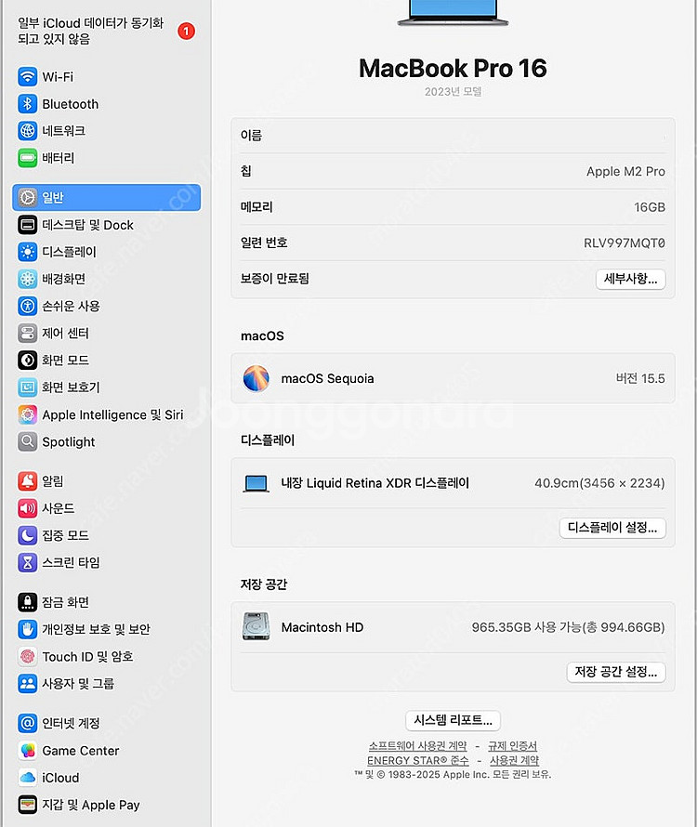Open 잠금 화면 lock icon
697x827 pixels.
(28, 602)
